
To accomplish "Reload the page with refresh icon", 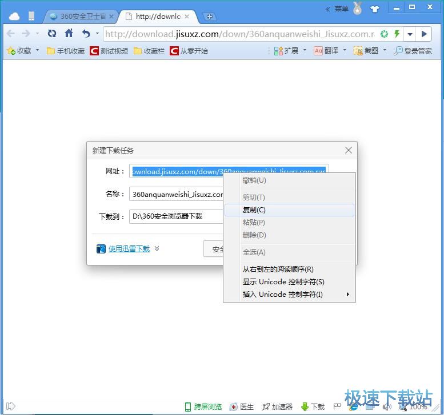I will tap(52, 34).
